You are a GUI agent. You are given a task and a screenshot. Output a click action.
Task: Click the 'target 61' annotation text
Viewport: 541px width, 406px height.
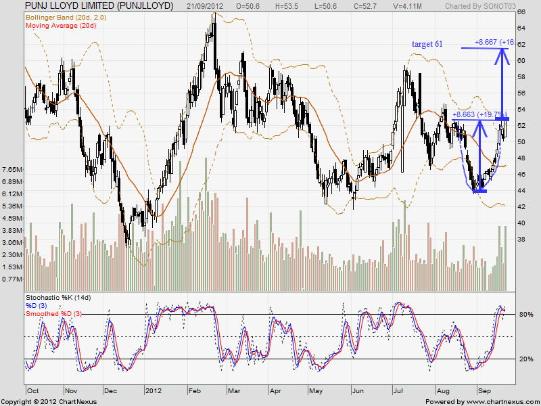427,44
